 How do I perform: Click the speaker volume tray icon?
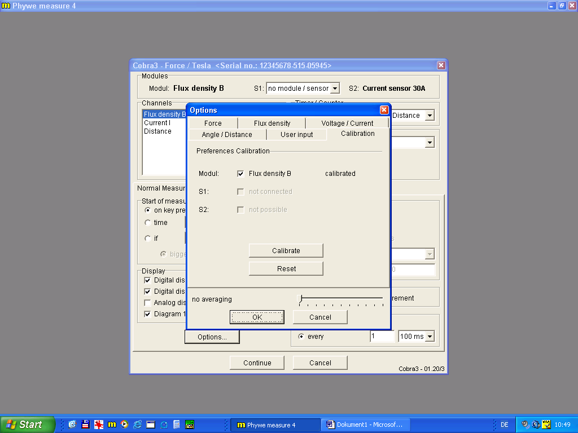526,425
